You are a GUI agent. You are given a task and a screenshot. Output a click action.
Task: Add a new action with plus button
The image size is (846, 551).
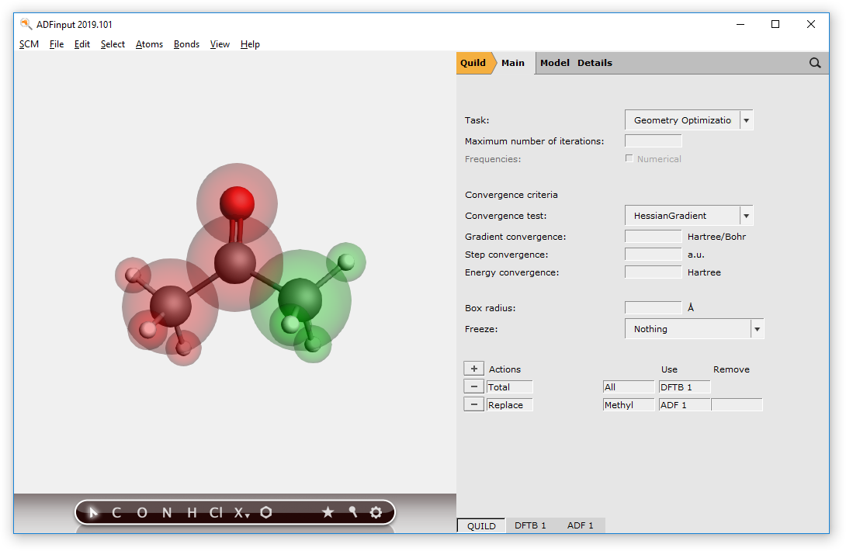[473, 369]
